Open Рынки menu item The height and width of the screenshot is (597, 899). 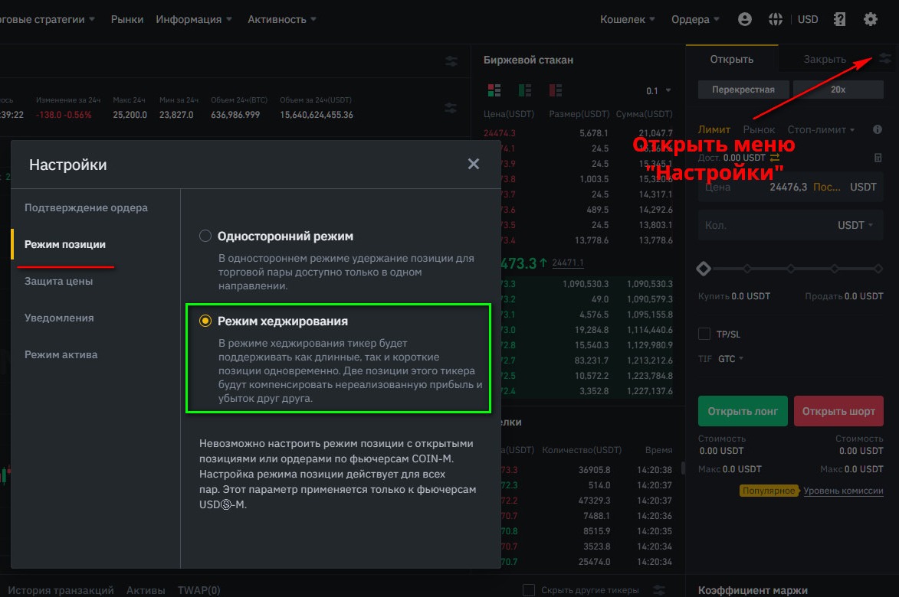coord(127,19)
